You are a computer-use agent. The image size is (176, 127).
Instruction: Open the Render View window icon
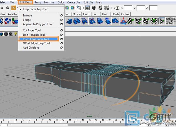(x=87, y=8)
